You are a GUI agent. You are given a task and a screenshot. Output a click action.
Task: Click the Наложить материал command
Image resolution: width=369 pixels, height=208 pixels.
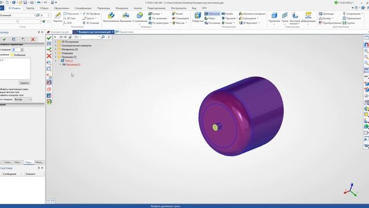click(x=252, y=14)
